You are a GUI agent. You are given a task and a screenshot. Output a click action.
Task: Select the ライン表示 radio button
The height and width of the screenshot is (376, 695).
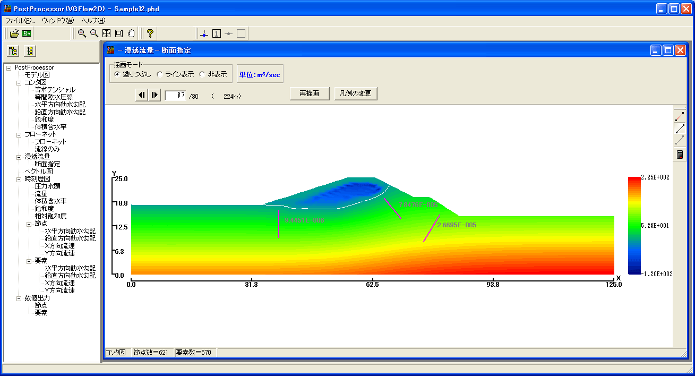click(160, 74)
